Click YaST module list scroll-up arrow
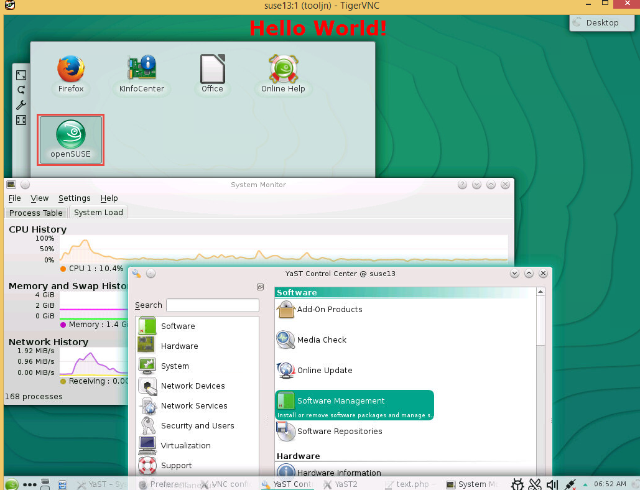Viewport: 640px width, 490px height. coord(540,292)
